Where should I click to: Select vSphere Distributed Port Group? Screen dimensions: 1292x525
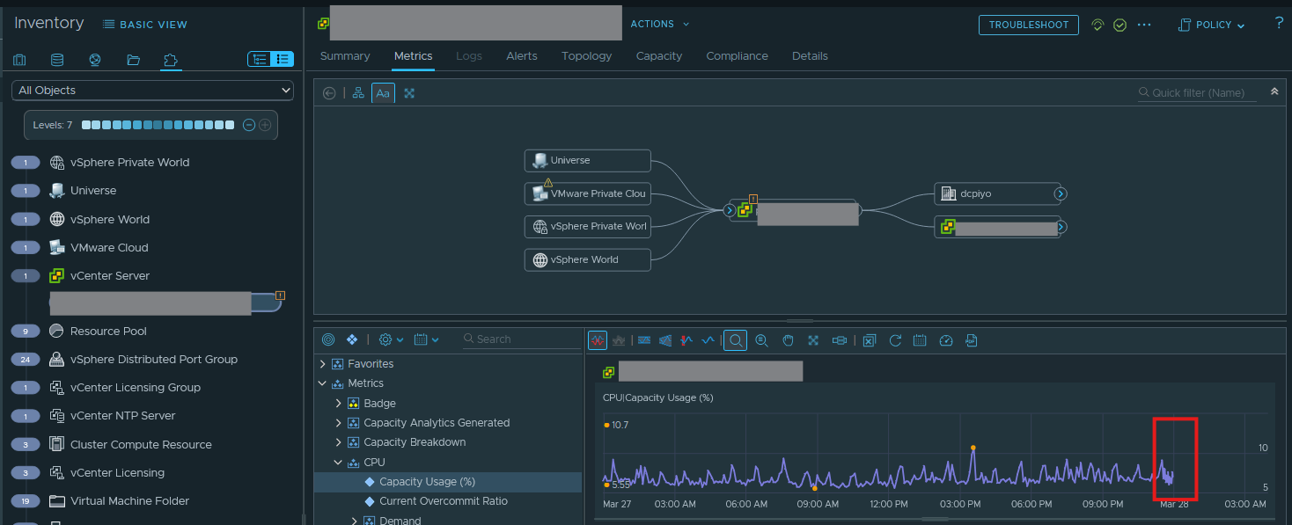154,359
